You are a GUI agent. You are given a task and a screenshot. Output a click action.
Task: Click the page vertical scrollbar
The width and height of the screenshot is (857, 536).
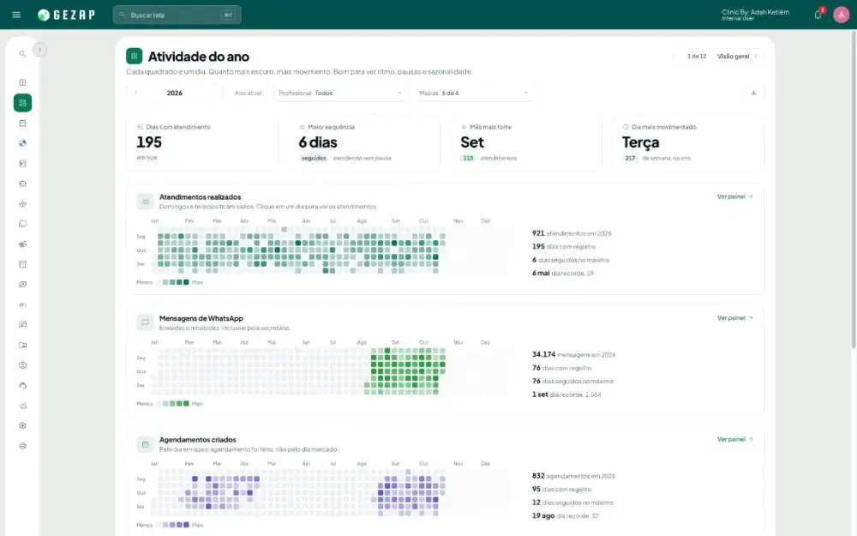coord(854,189)
